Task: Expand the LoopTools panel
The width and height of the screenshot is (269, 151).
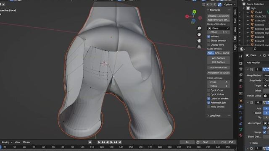Action: pyautogui.click(x=208, y=116)
